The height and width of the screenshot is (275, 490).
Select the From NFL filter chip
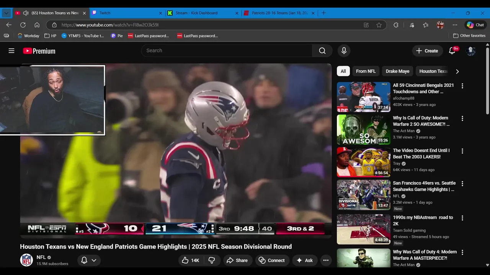pos(366,71)
